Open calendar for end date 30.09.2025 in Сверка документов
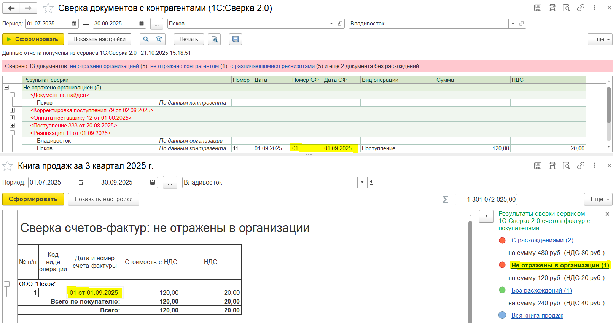613x323 pixels. (142, 24)
